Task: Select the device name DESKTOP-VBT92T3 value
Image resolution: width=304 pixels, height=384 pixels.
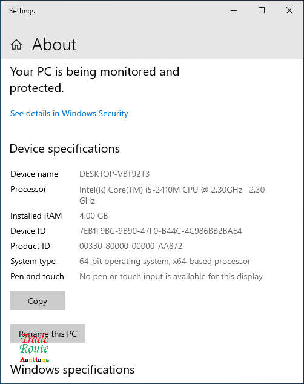Action: pyautogui.click(x=114, y=174)
